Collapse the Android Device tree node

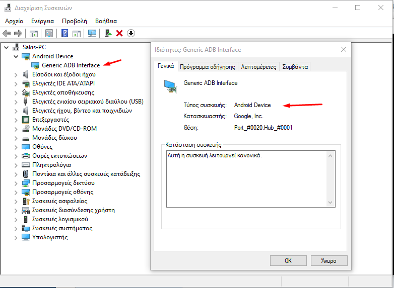click(x=16, y=56)
